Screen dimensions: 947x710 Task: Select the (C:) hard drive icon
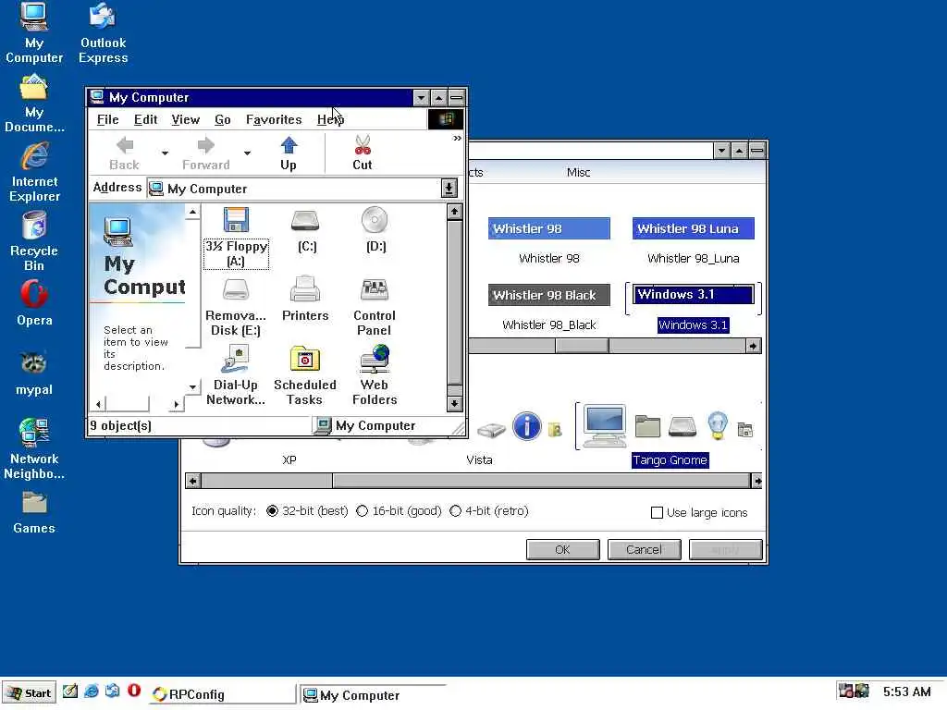306,230
